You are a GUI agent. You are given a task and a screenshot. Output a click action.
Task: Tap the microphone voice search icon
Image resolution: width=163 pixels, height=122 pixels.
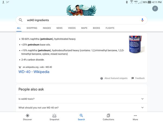142,20
